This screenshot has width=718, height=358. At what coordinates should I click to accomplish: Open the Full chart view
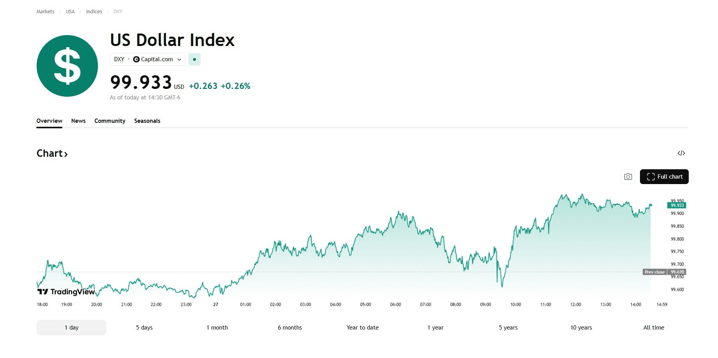(x=664, y=177)
